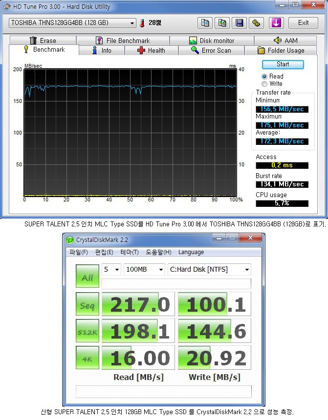The height and width of the screenshot is (420, 328).
Task: Click the Exit button in HD Tune
Action: click(303, 23)
